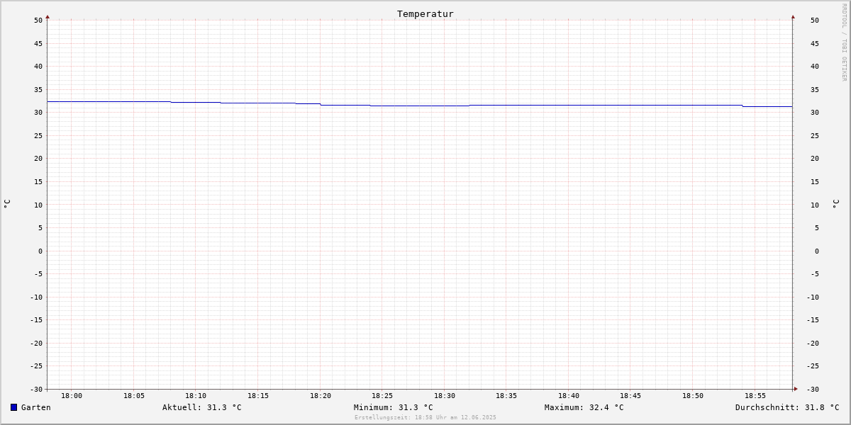Click the 18:15 time axis label
This screenshot has width=851, height=425.
(x=258, y=396)
